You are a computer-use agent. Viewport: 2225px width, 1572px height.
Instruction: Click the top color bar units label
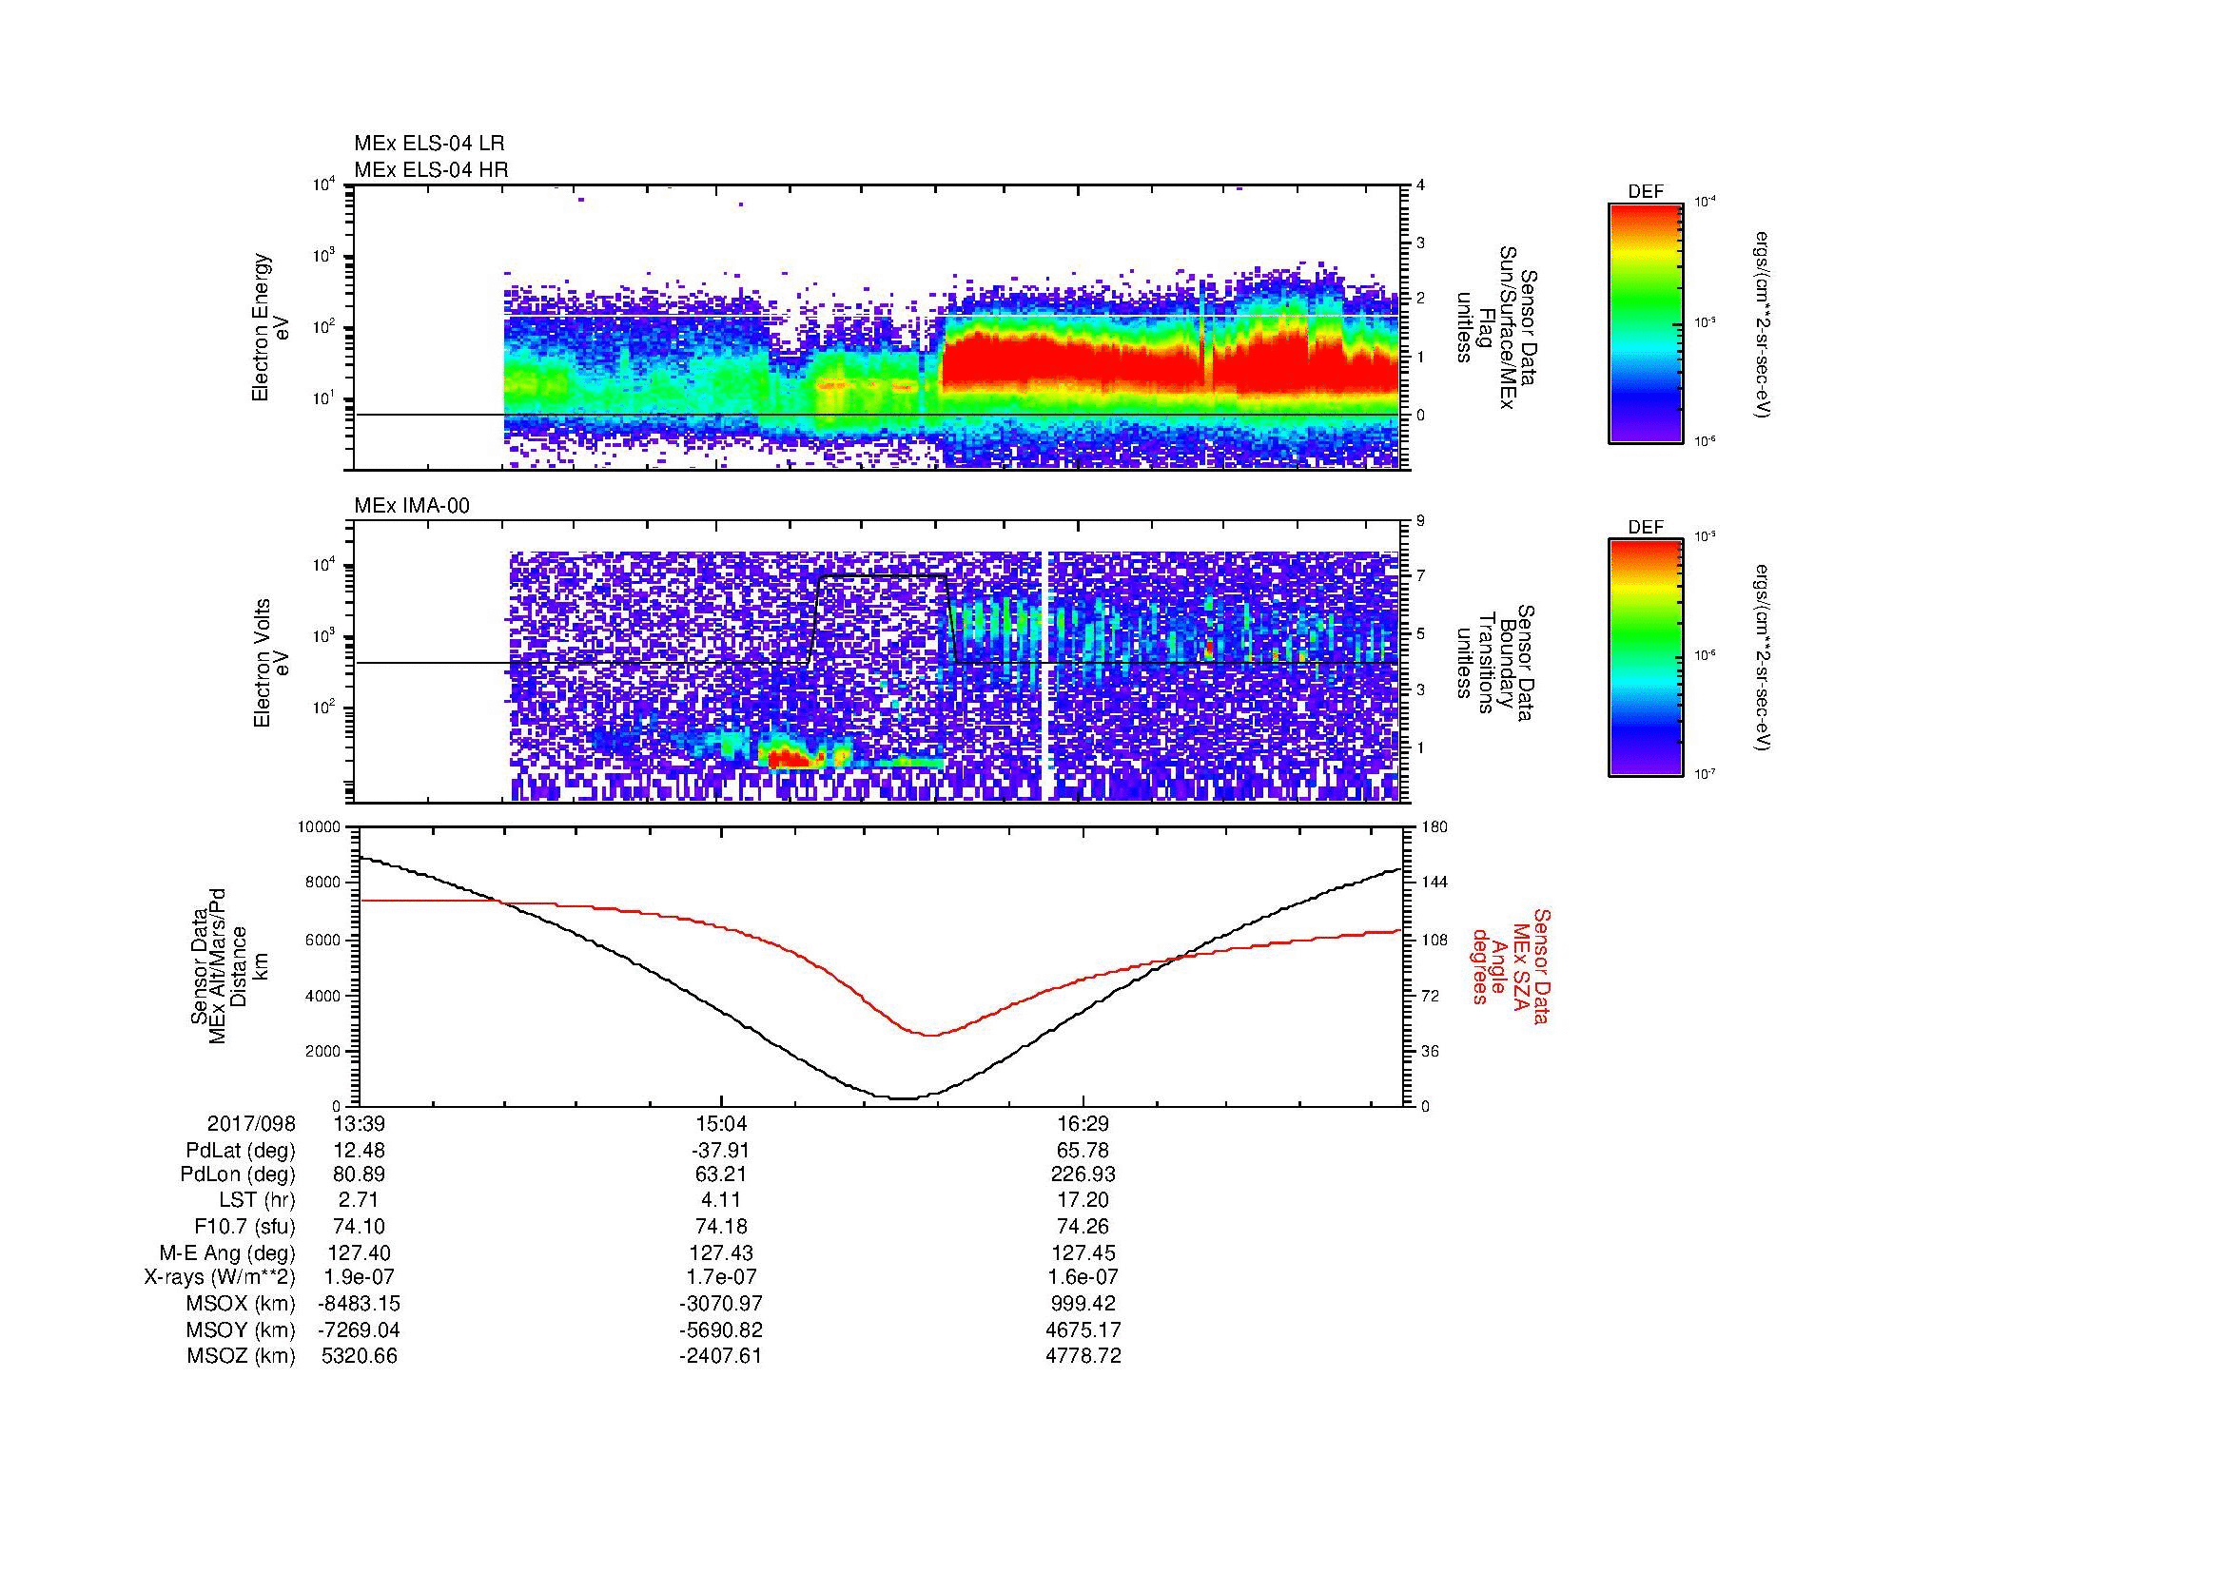coord(1762,323)
